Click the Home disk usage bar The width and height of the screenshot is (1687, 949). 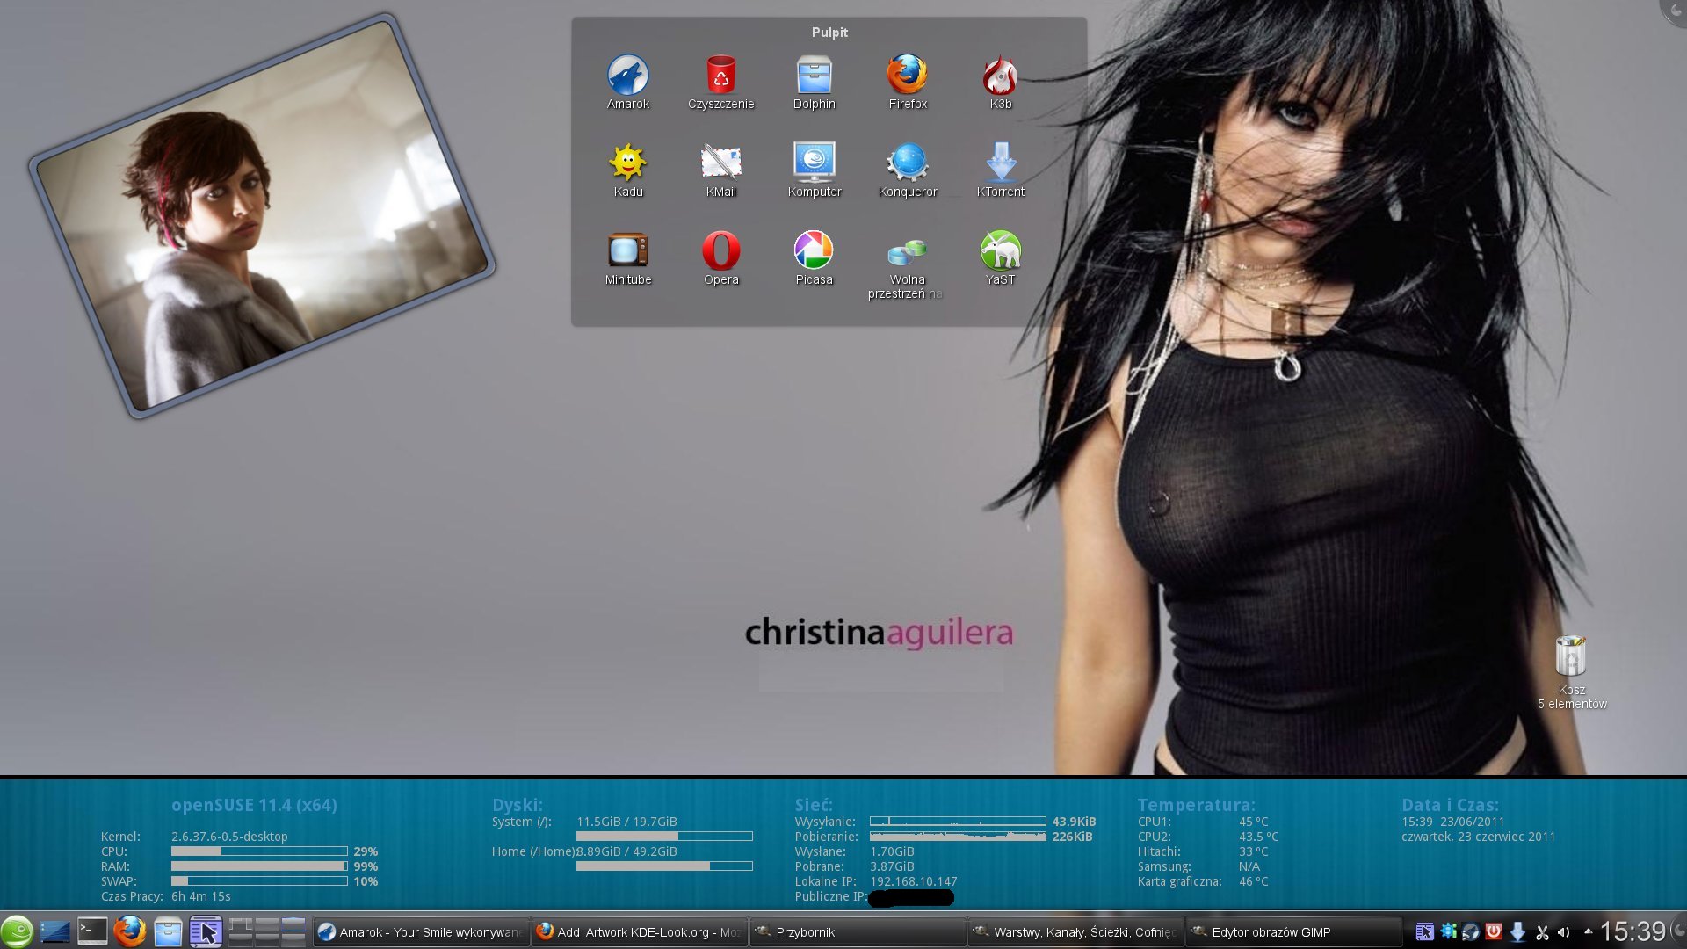click(x=664, y=866)
